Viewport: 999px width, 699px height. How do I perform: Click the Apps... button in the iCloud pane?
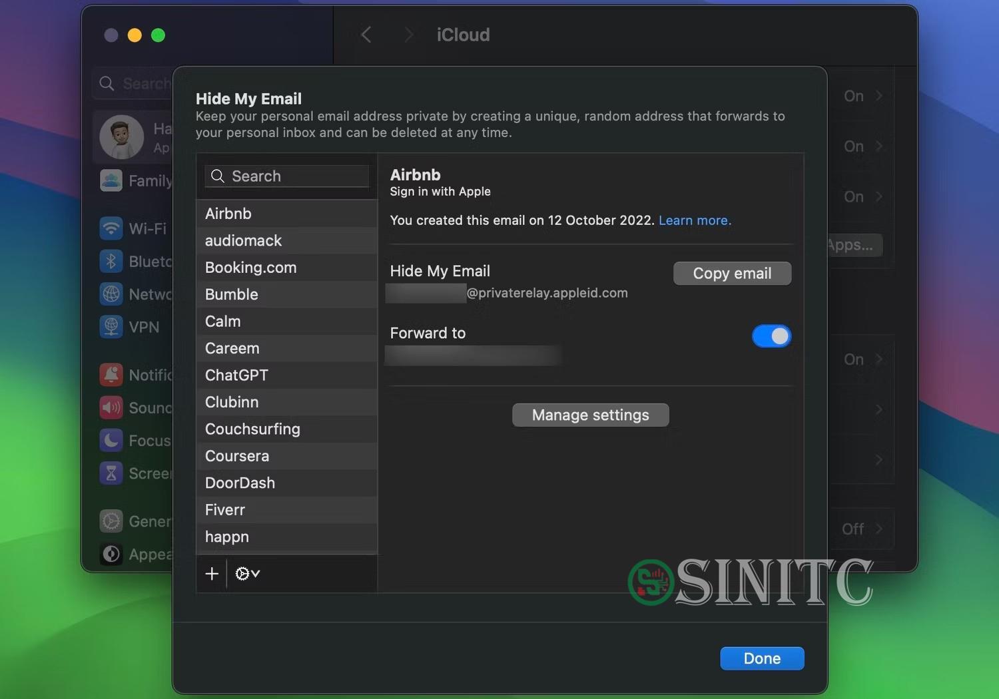pyautogui.click(x=854, y=245)
